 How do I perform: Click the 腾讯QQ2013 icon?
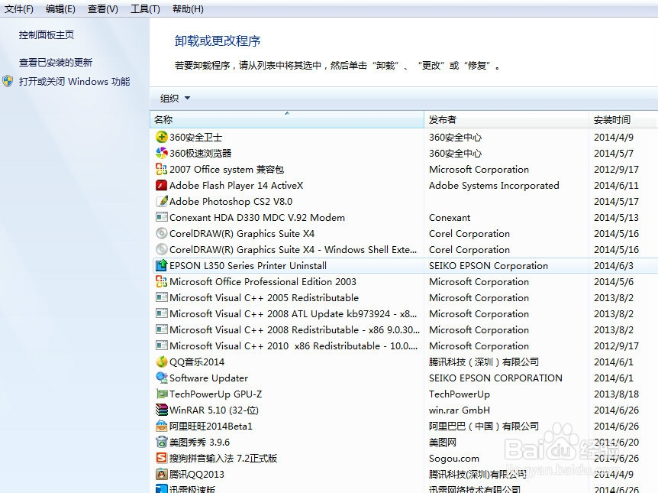[x=162, y=474]
